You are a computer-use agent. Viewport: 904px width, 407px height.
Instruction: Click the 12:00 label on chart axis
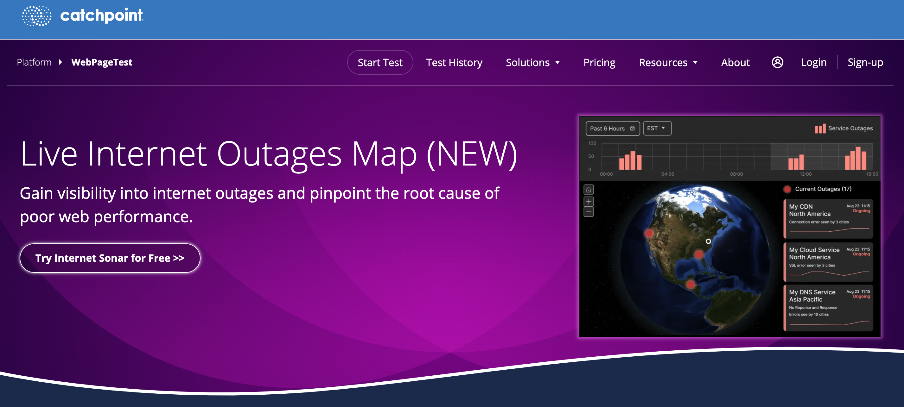[805, 174]
